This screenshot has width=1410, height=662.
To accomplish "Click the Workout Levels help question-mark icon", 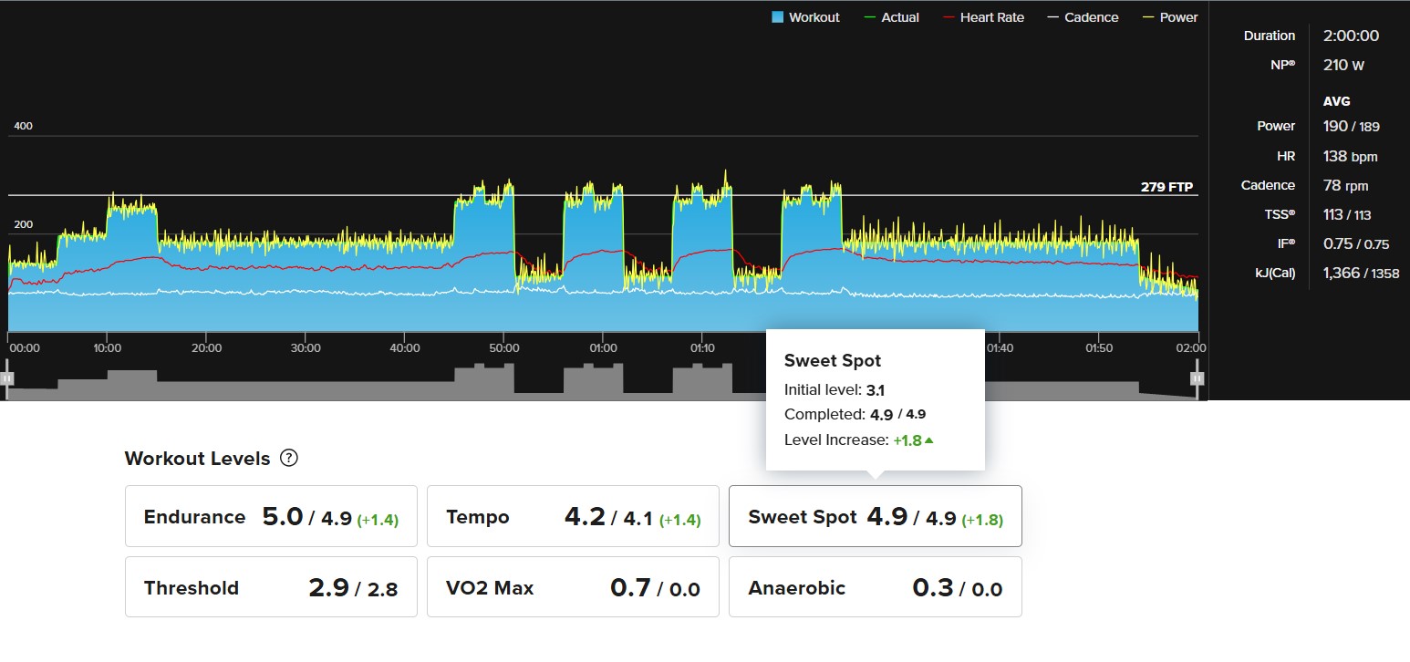I will (289, 458).
